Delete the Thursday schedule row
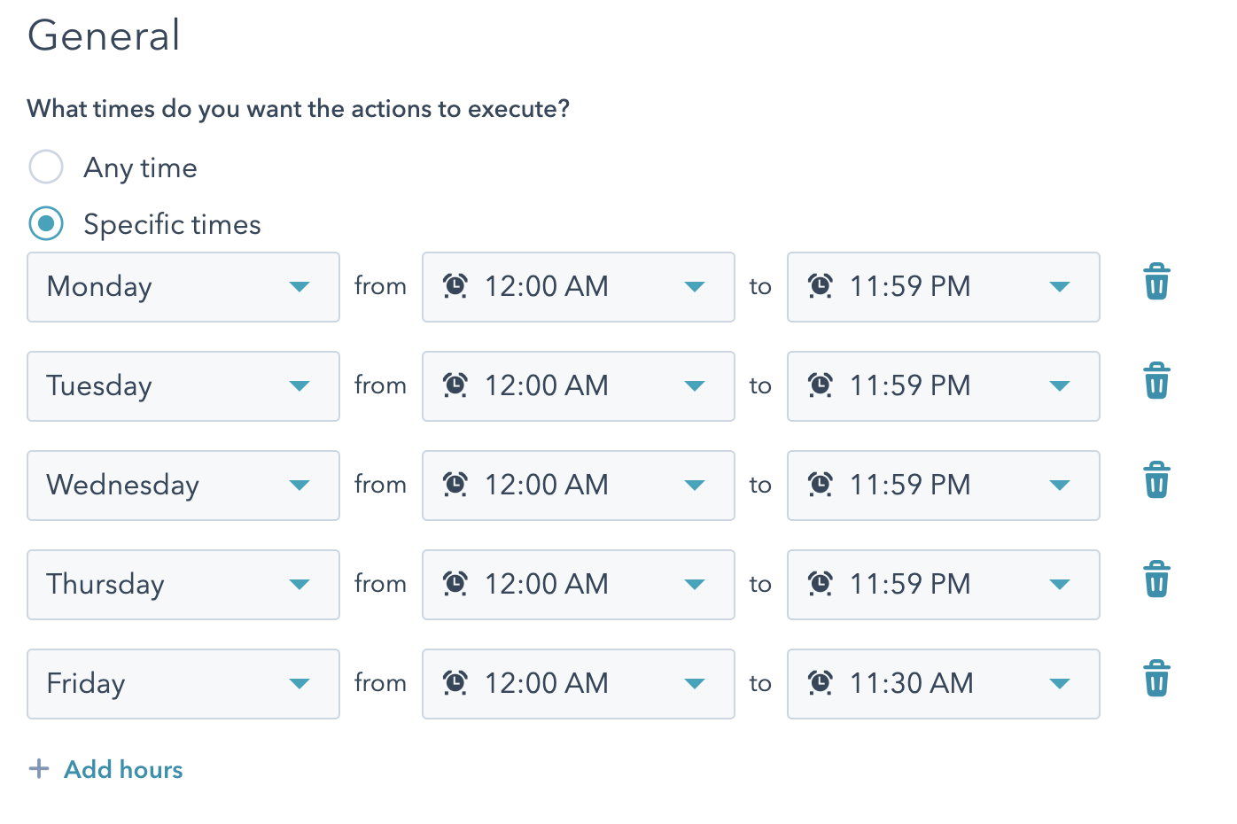 [1156, 579]
